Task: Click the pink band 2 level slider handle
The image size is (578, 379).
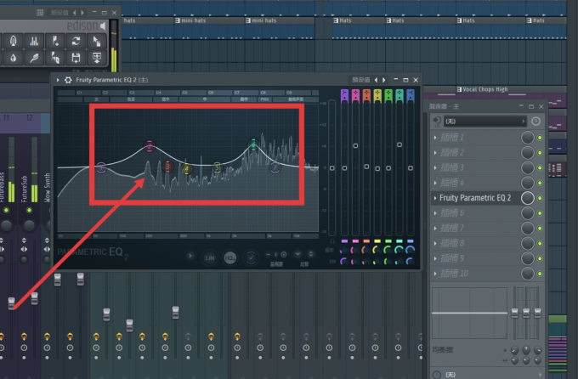Action: [355, 145]
